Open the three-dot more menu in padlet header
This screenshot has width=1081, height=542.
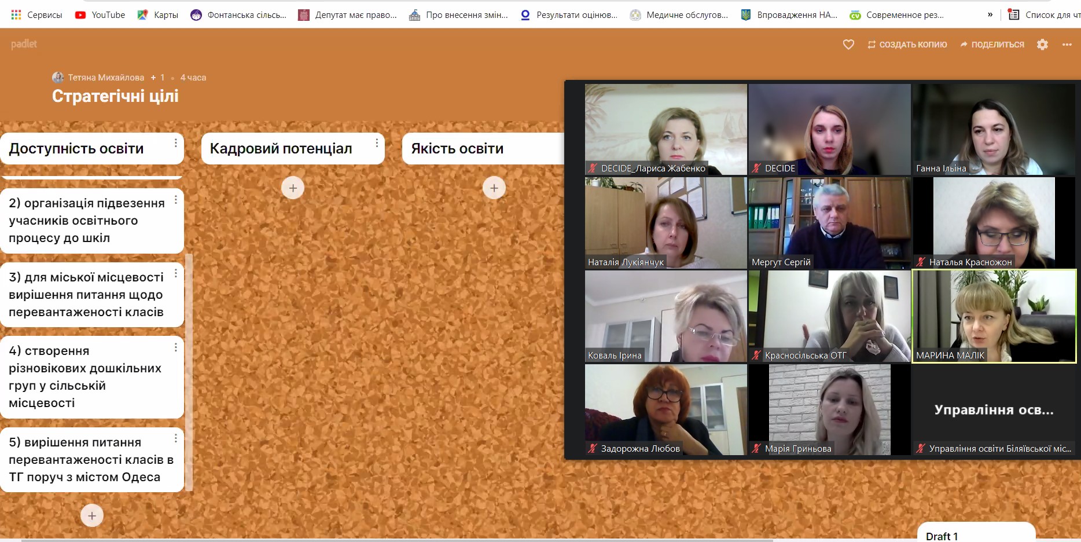click(1067, 45)
